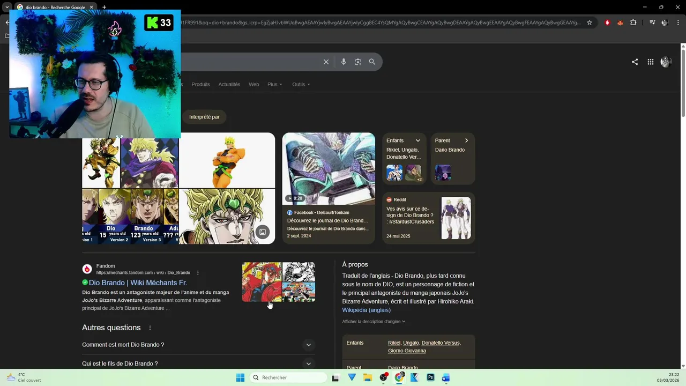686x386 pixels.
Task: Open 'Dio Brando | Wiki Méchants Fr.' link
Action: point(138,283)
